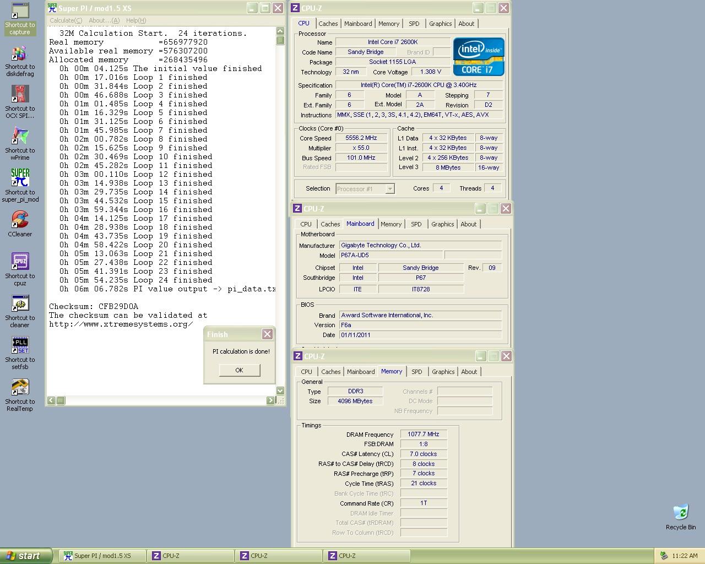Select CPU tab in the Mainboard CPU-Z window
Viewport: 705px width, 564px height.
point(306,224)
